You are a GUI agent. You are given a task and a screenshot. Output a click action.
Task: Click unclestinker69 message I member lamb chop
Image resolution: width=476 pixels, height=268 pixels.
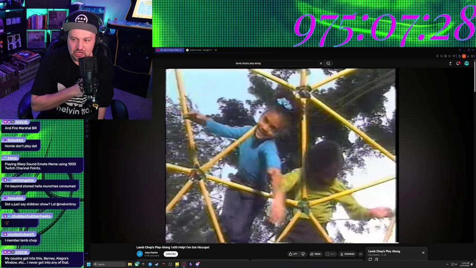coord(21,240)
